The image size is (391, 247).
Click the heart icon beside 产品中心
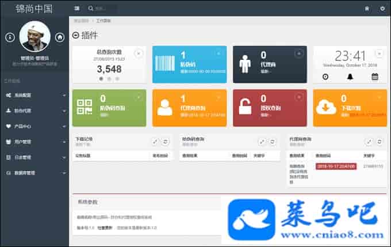[x=9, y=126]
